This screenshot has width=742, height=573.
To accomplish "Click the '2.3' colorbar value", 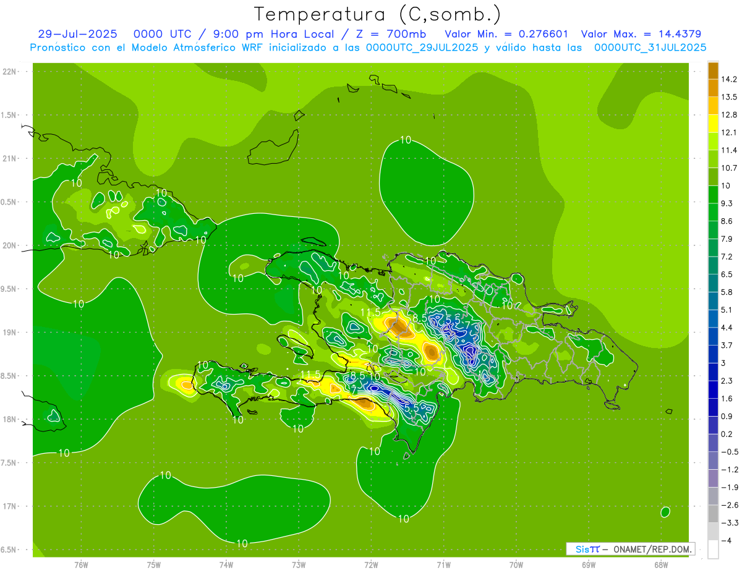I will (x=727, y=381).
